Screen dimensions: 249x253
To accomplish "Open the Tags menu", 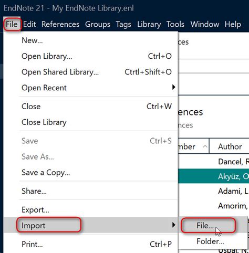I will tap(123, 24).
